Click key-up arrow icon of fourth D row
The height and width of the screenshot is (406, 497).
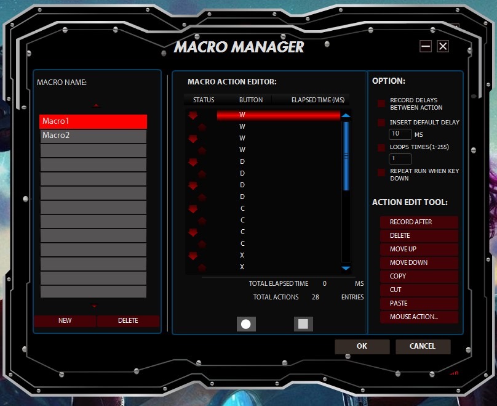tap(202, 197)
